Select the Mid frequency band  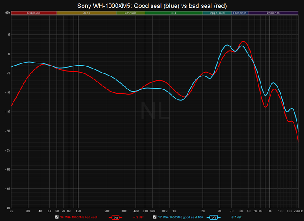tap(174, 13)
